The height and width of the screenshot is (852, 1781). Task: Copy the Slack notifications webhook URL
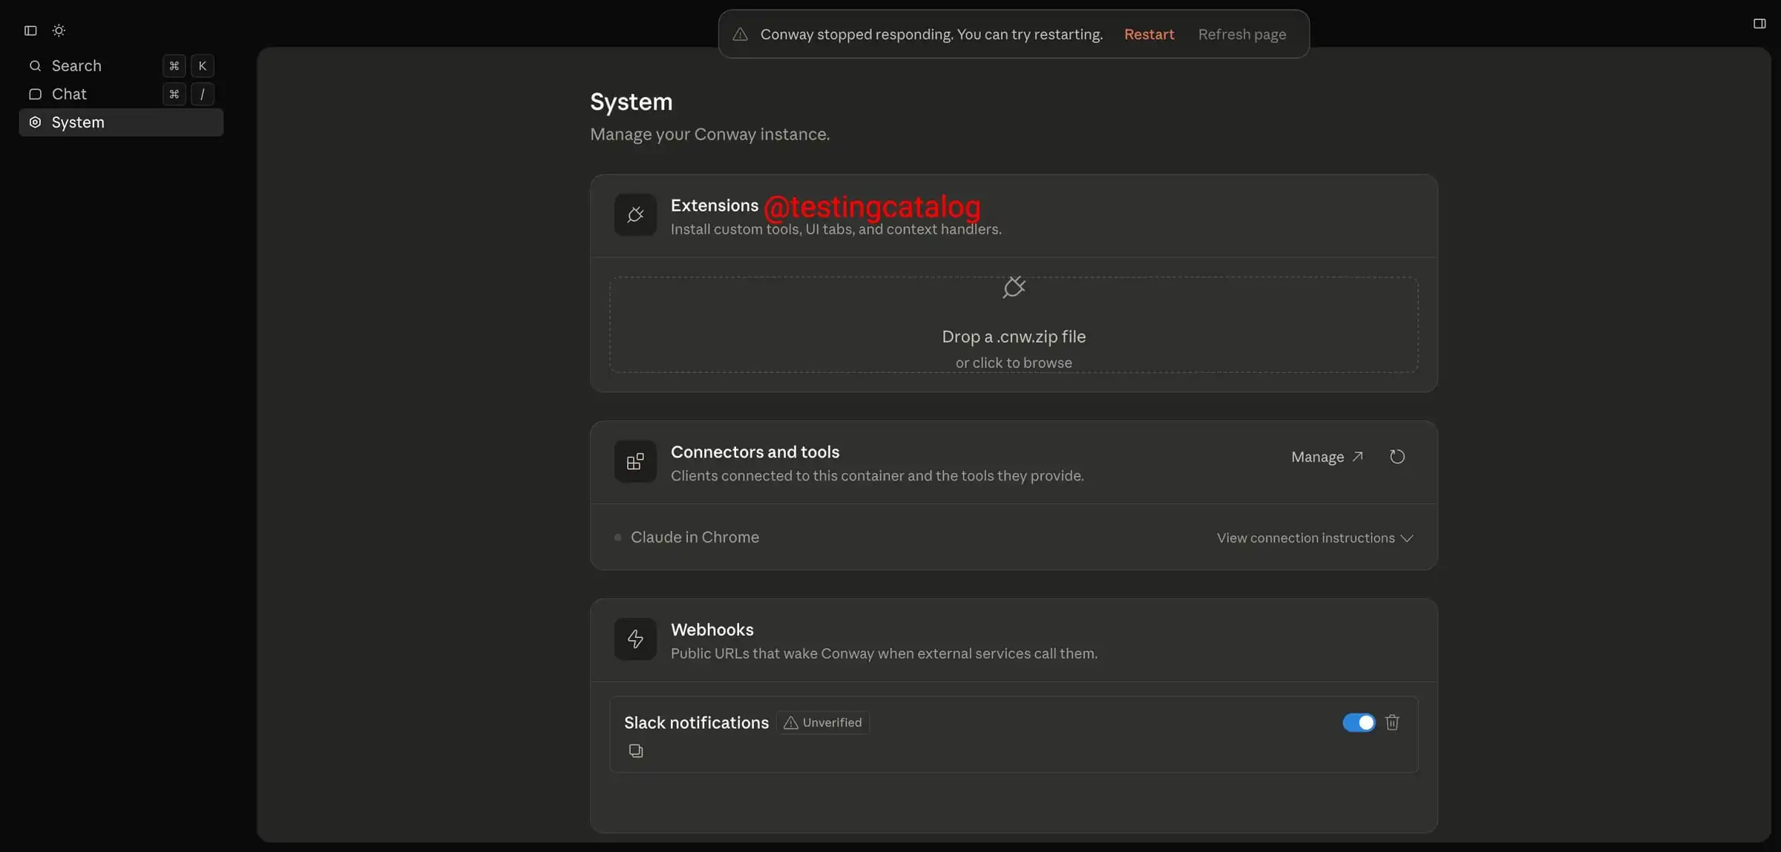tap(636, 751)
